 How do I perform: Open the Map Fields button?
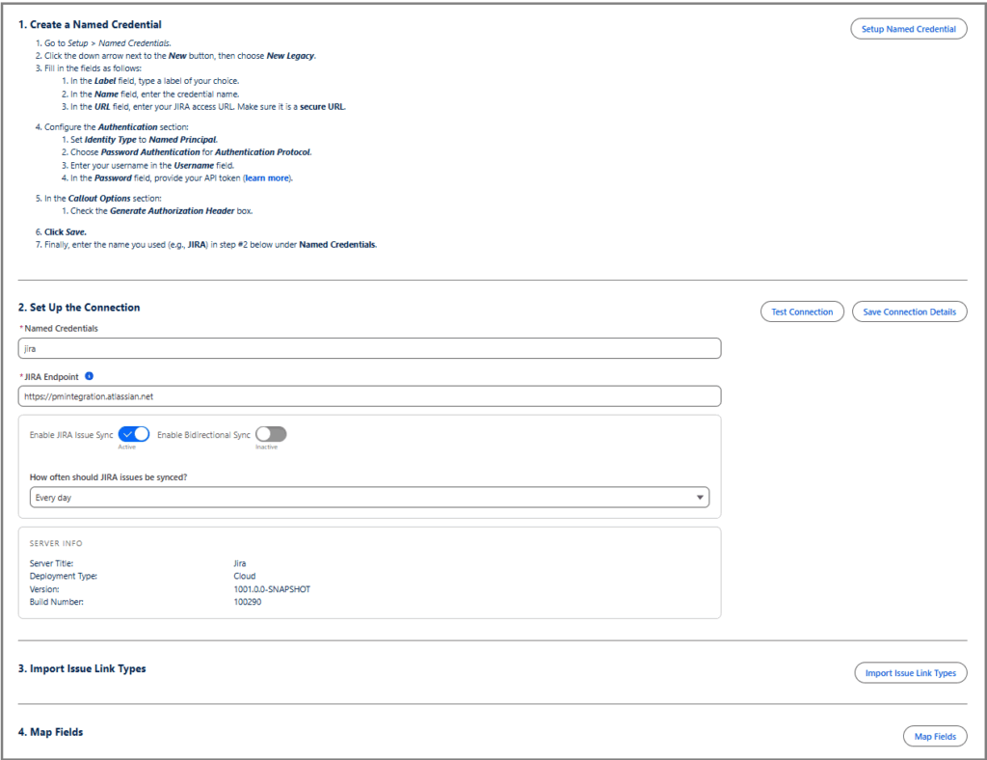click(934, 736)
